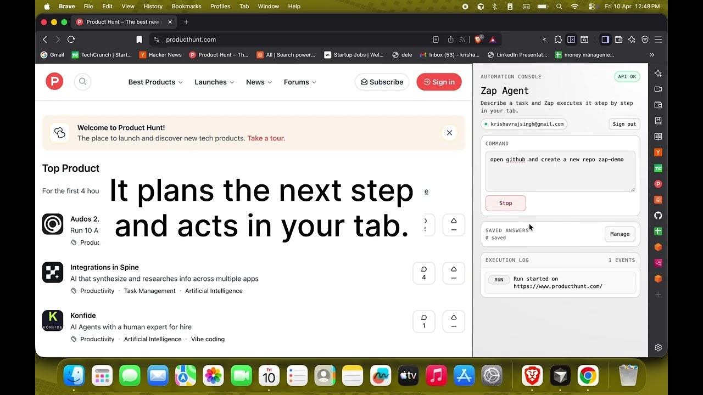Click the Konfide product logo
The width and height of the screenshot is (703, 395).
53,321
